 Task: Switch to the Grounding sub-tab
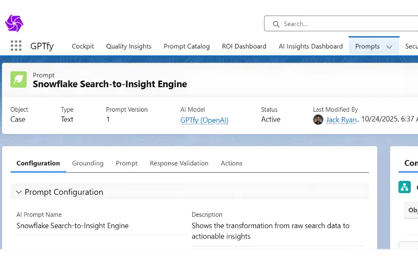pyautogui.click(x=88, y=163)
